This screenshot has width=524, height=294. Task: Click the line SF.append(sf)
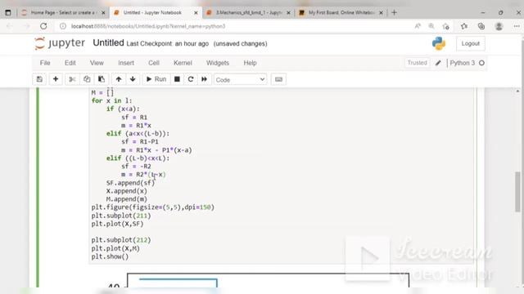(130, 183)
